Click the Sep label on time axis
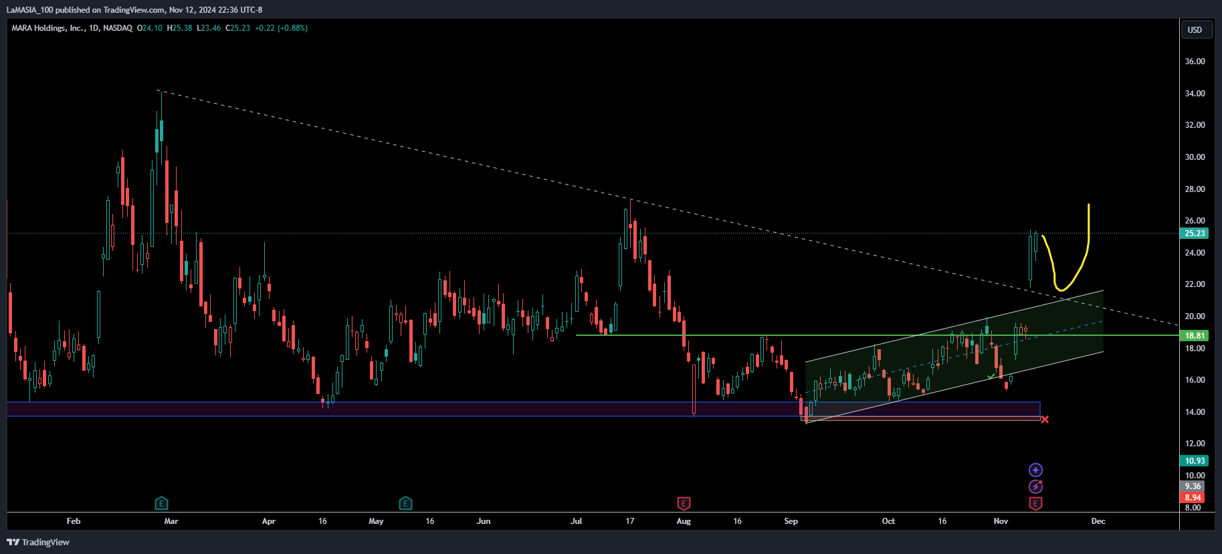The width and height of the screenshot is (1222, 554). pyautogui.click(x=791, y=521)
